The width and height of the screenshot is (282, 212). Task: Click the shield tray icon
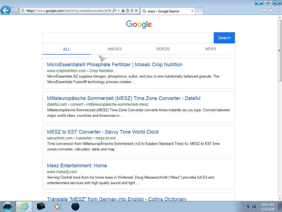(x=248, y=206)
